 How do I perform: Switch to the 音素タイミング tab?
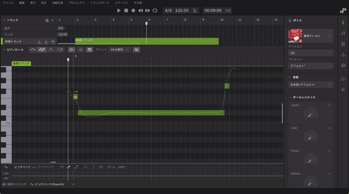point(14,184)
